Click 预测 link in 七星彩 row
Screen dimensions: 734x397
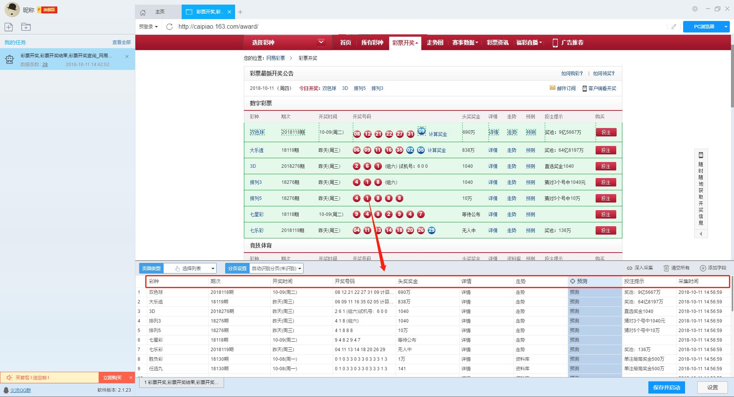pos(530,214)
